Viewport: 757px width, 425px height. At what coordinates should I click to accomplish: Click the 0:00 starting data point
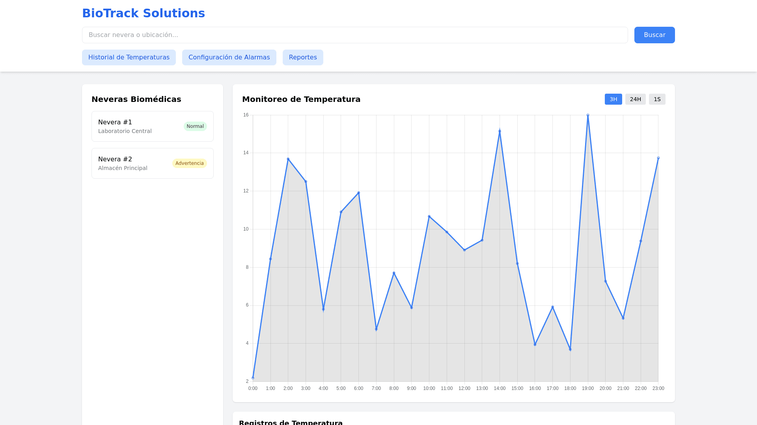[x=253, y=378]
